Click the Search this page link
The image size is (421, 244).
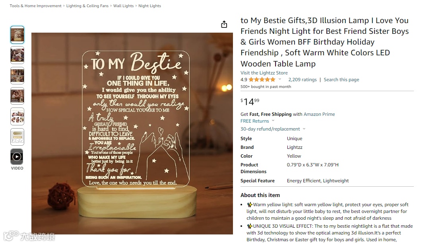tap(341, 80)
